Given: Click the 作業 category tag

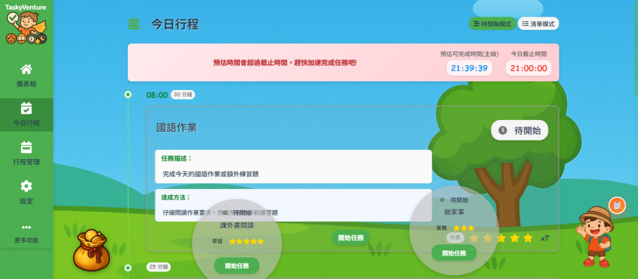Looking at the screenshot, I should click(455, 238).
